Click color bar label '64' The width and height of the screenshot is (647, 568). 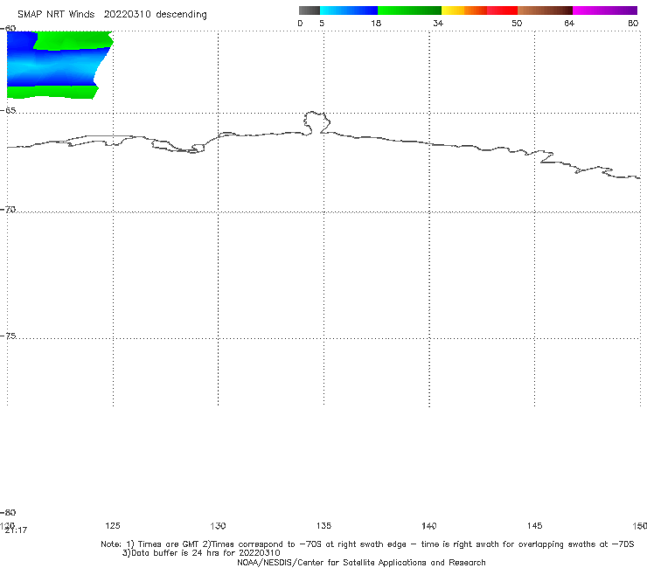tap(569, 23)
